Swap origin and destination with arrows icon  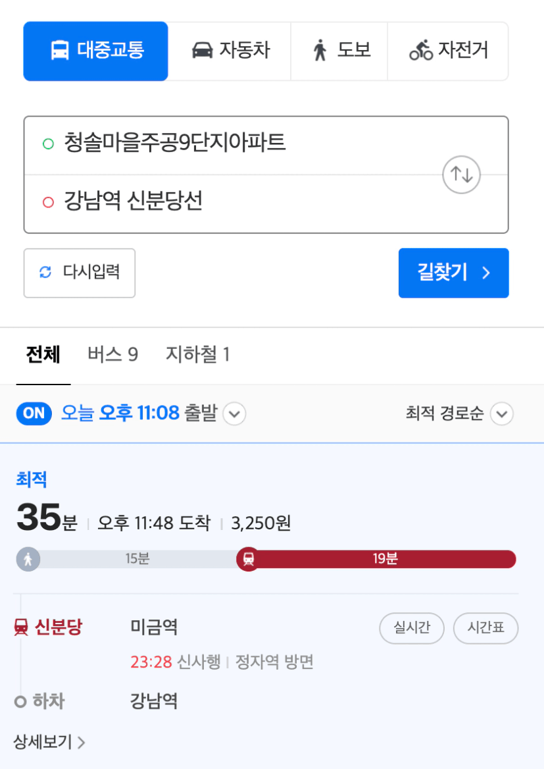click(x=461, y=174)
